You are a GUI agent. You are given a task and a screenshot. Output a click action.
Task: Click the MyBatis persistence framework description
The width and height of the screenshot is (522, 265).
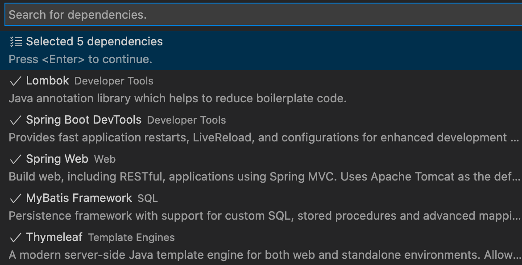pyautogui.click(x=263, y=216)
